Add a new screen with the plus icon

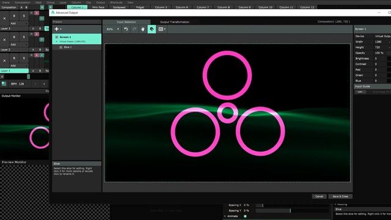coord(57,29)
